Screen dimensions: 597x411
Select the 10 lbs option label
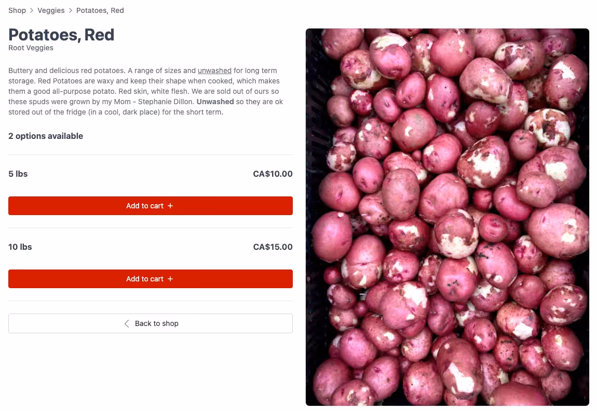(20, 247)
